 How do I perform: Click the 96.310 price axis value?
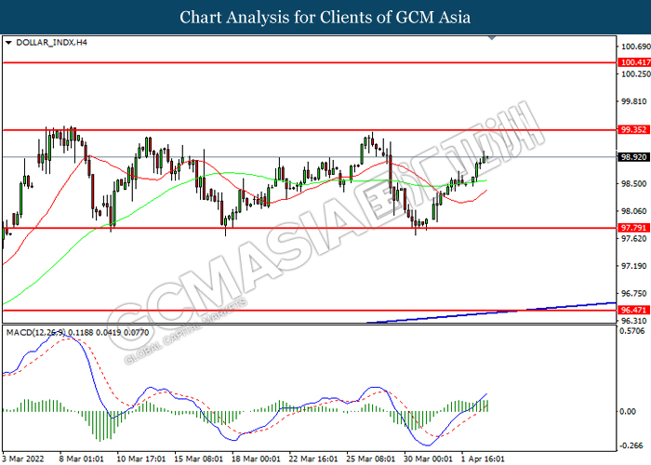pos(633,321)
